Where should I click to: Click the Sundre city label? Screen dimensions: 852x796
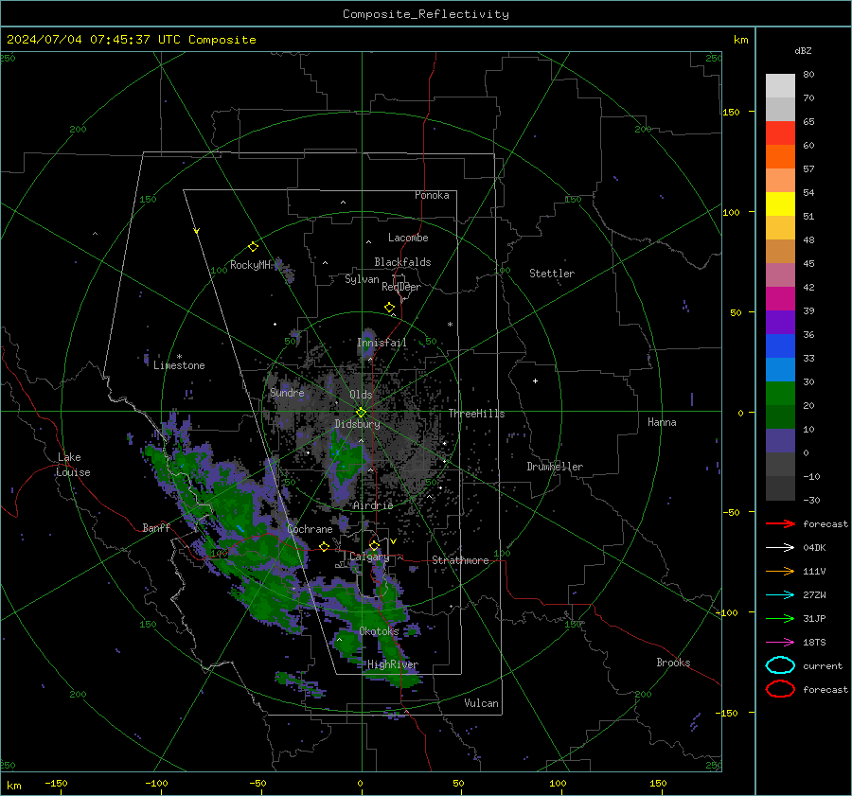point(287,392)
